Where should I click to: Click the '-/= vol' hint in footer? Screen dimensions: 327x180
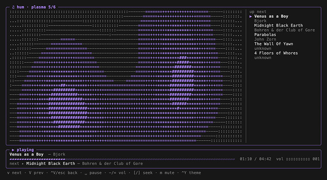[x=118, y=173]
